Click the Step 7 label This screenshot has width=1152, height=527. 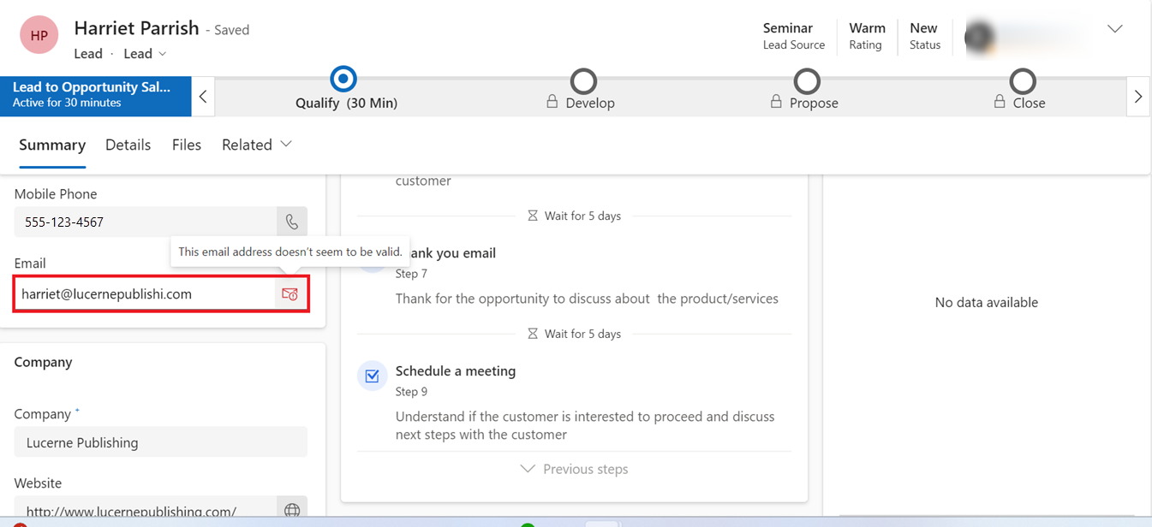[x=411, y=274]
